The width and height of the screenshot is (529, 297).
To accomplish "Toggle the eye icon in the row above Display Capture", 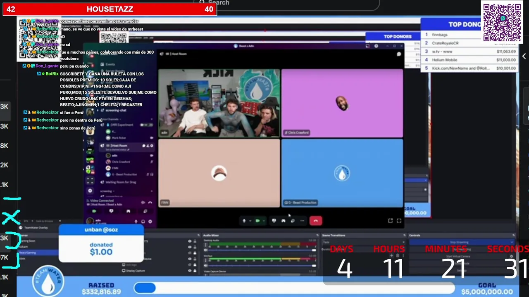I will [190, 265].
